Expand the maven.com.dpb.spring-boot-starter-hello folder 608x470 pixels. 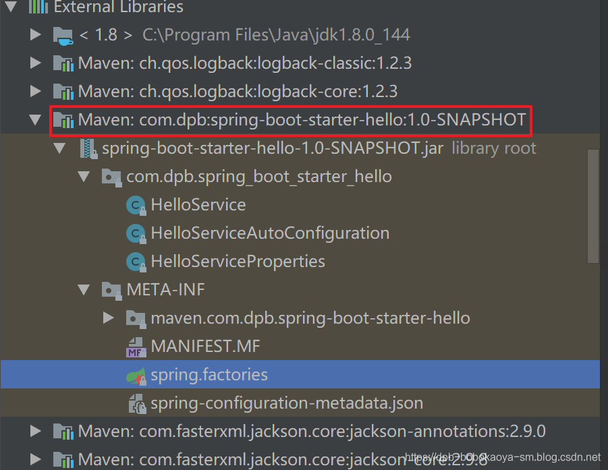109,318
